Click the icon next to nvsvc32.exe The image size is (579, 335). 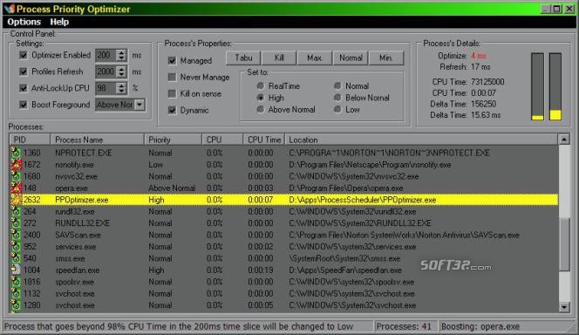pyautogui.click(x=16, y=176)
